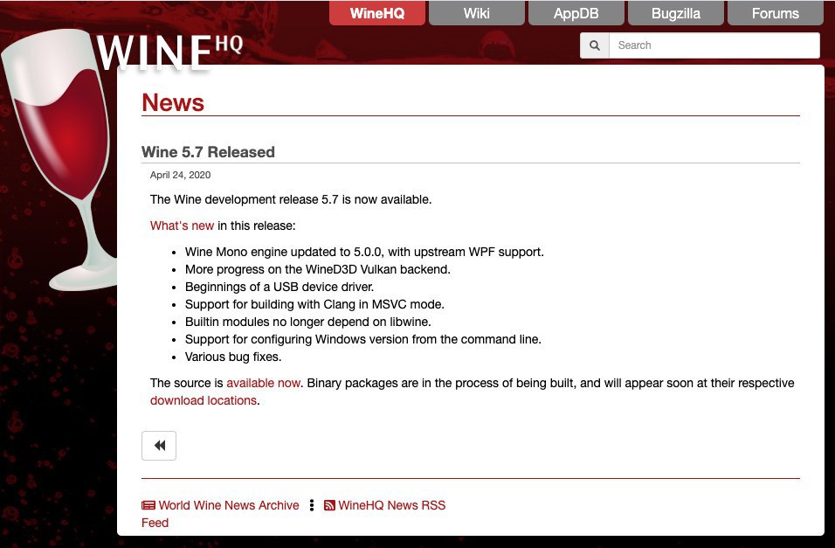Click "More progress on the WineD3D Vulkan backend."
The width and height of the screenshot is (835, 548).
pos(318,269)
